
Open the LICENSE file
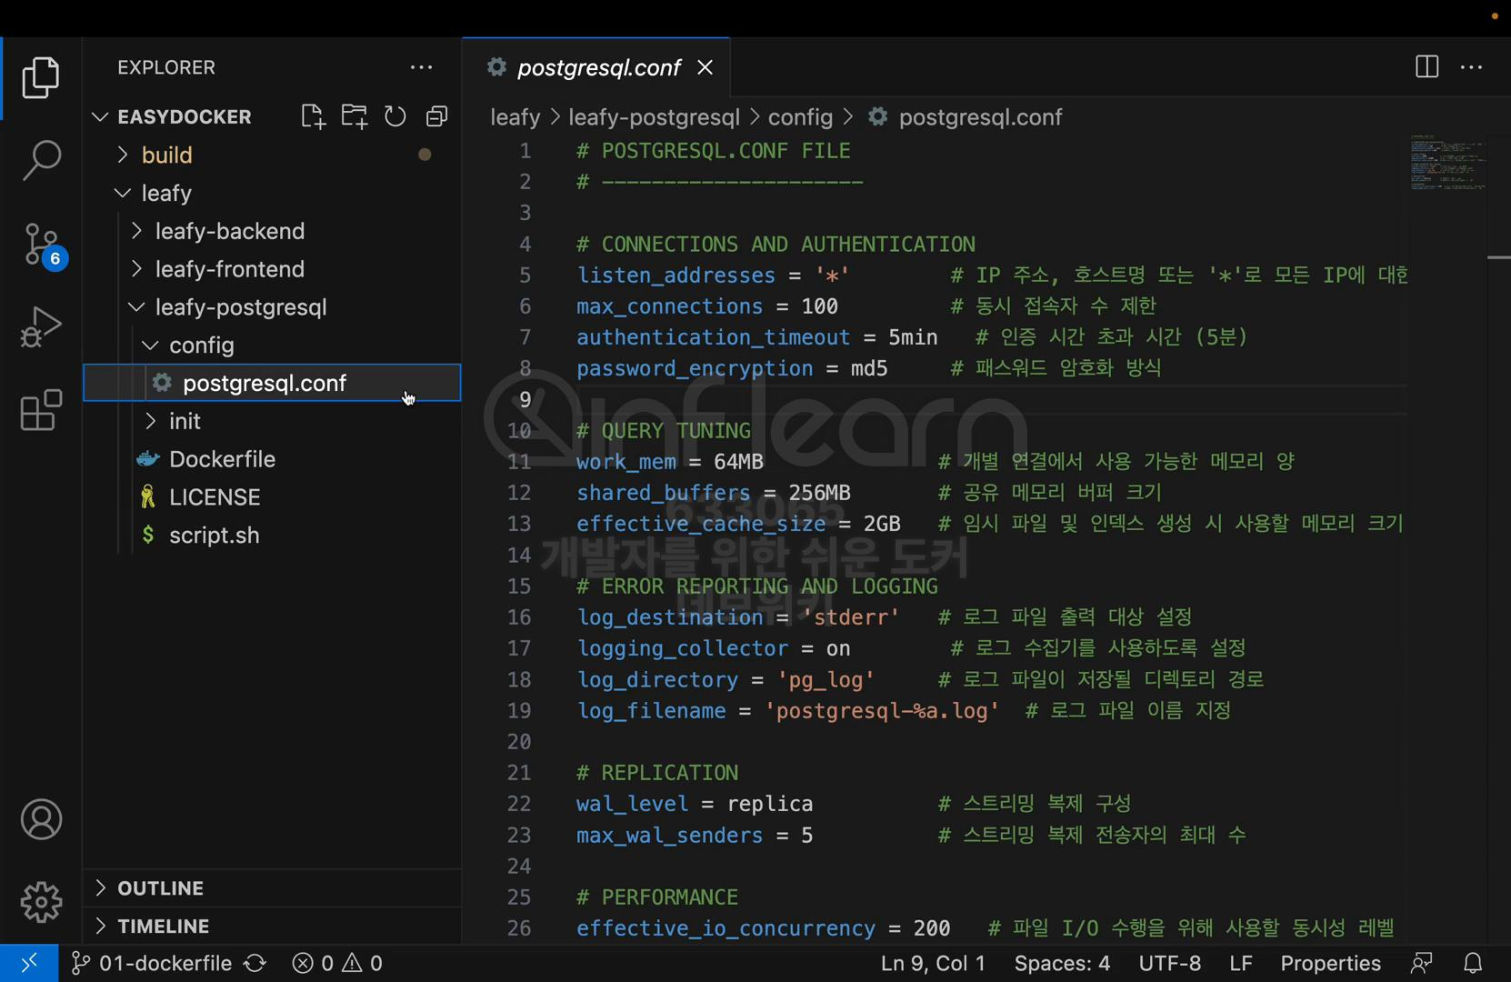coord(273,497)
